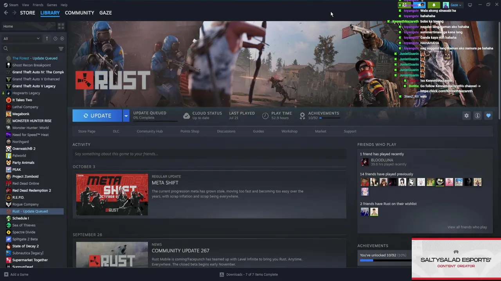
Task: Open the Rust game settings gear
Action: pos(466,116)
